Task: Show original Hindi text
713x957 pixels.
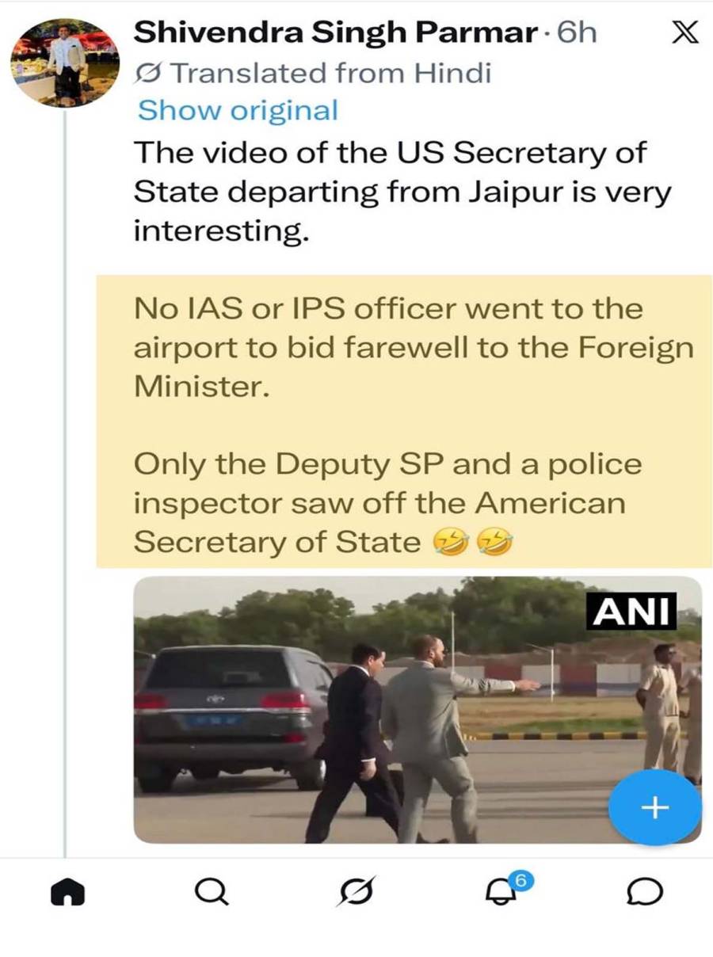Action: click(x=238, y=110)
